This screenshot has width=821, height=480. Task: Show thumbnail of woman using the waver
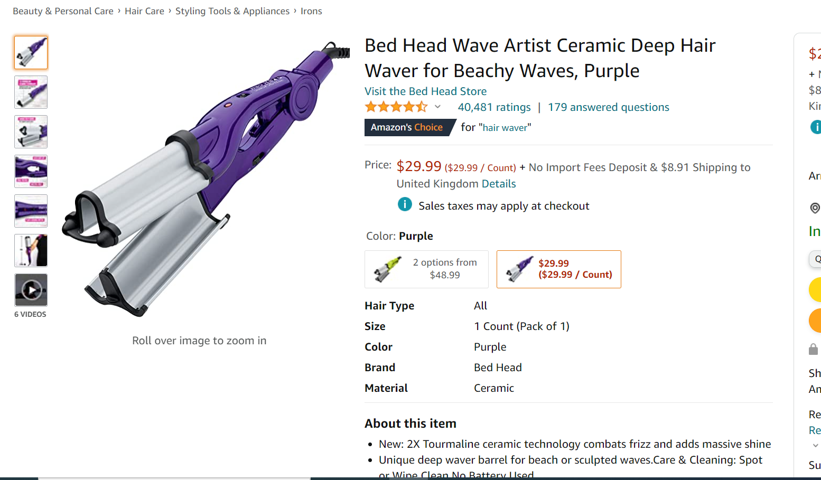pyautogui.click(x=31, y=250)
